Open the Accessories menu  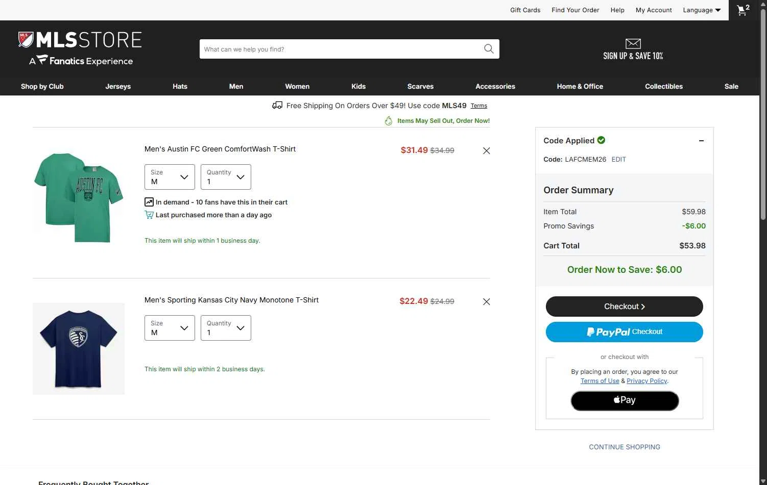pos(495,86)
